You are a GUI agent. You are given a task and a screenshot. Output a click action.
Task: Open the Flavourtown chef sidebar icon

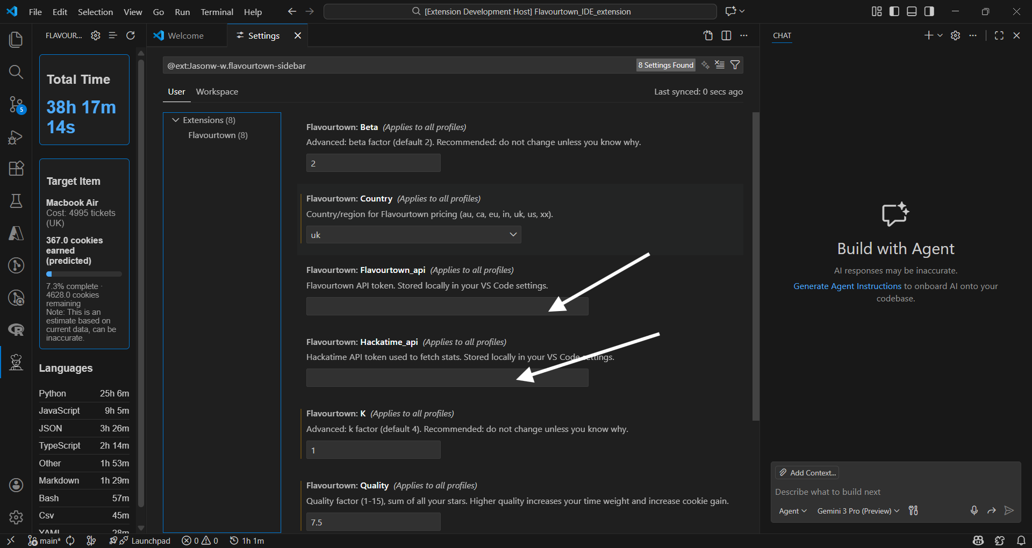[x=16, y=363]
